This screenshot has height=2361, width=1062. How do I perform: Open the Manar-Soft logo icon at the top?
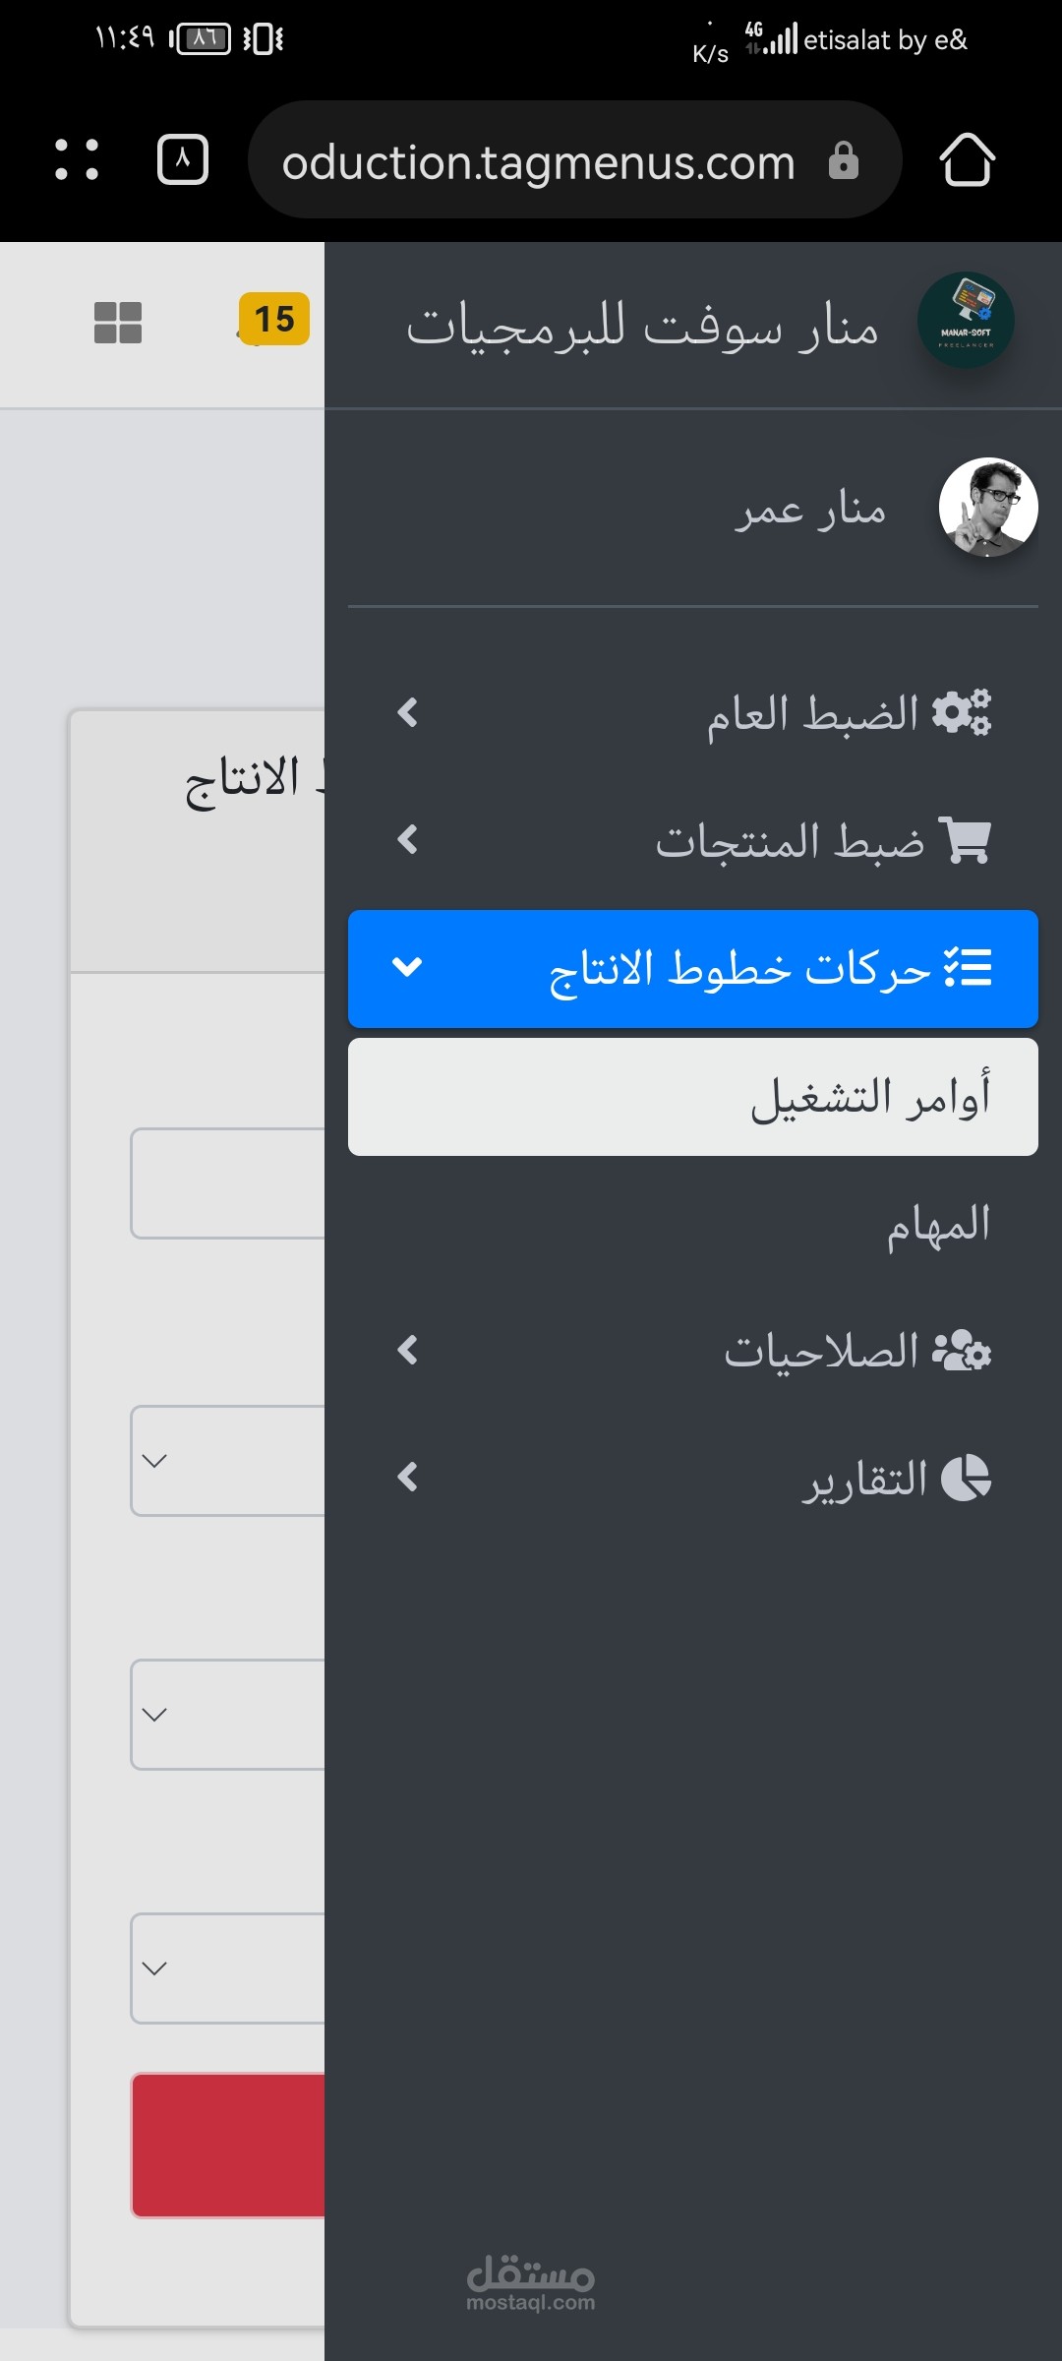click(965, 322)
